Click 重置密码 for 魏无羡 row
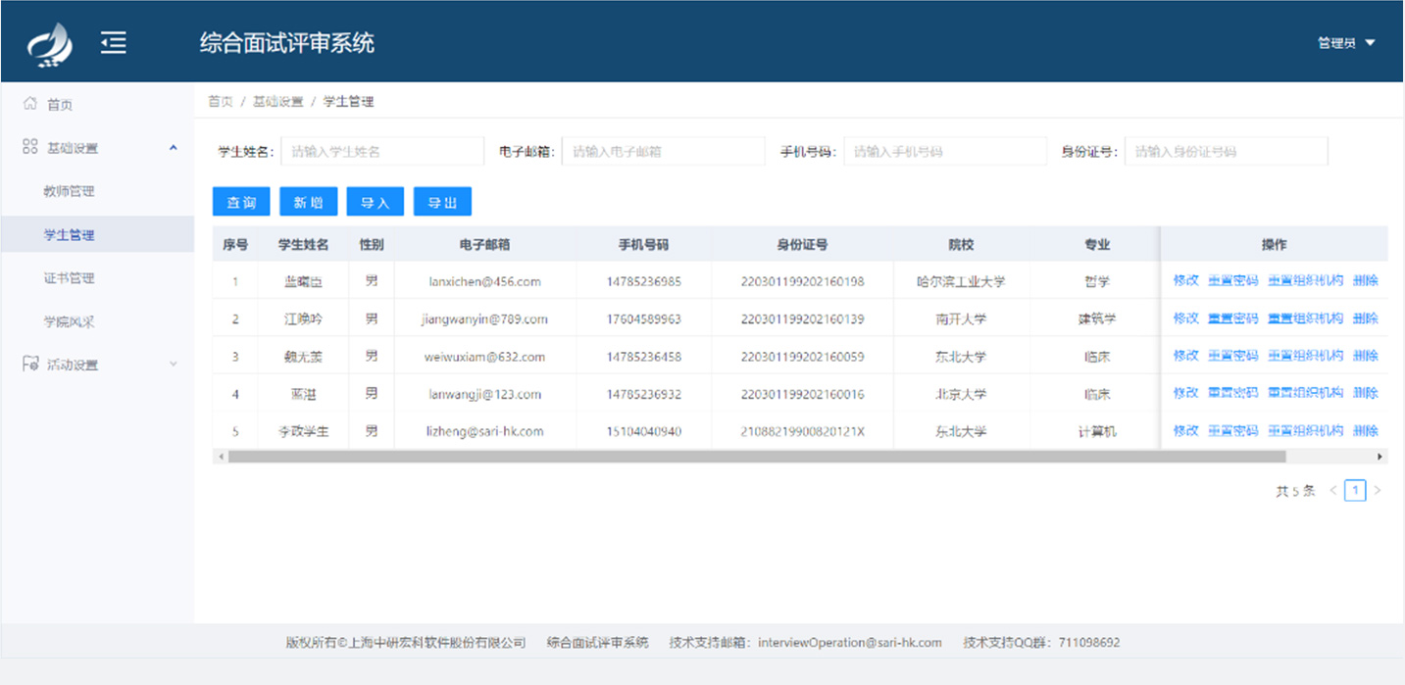The height and width of the screenshot is (685, 1405). click(1232, 355)
